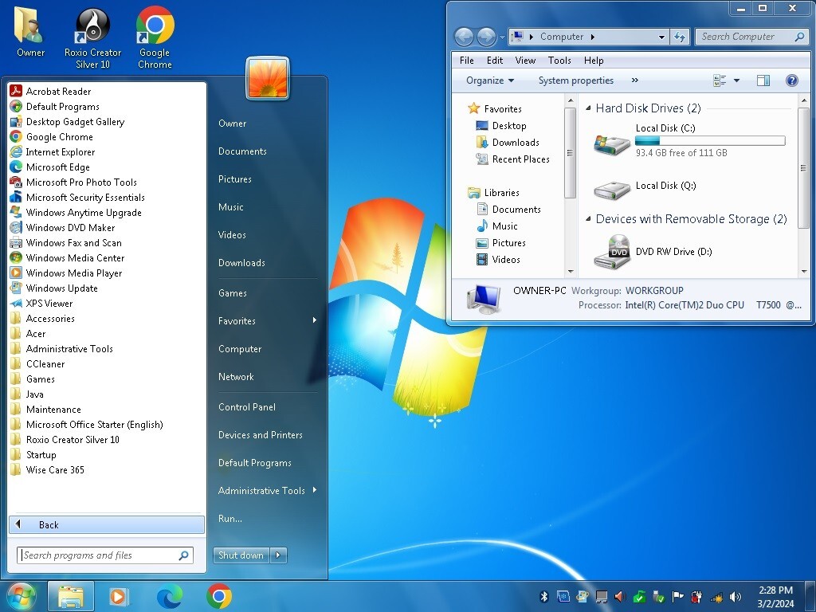Expand the address bar history dropdown
This screenshot has width=816, height=612.
coord(661,37)
